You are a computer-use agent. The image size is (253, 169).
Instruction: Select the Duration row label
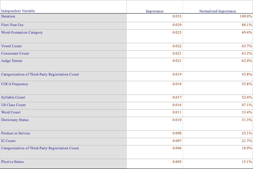[x=8, y=16]
